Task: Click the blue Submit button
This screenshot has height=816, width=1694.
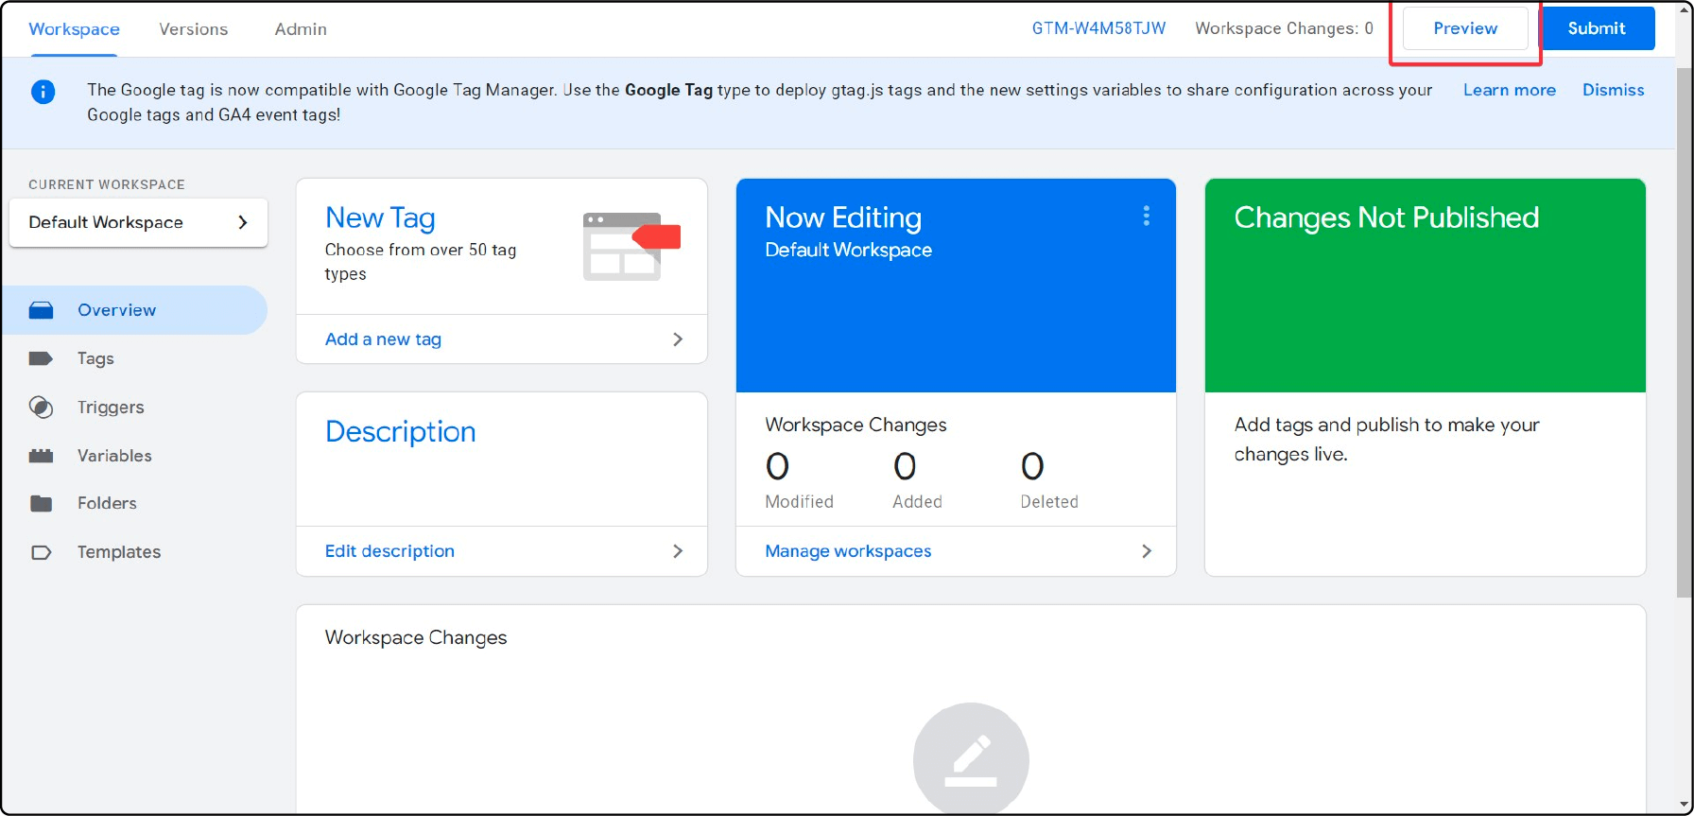Action: [1597, 28]
